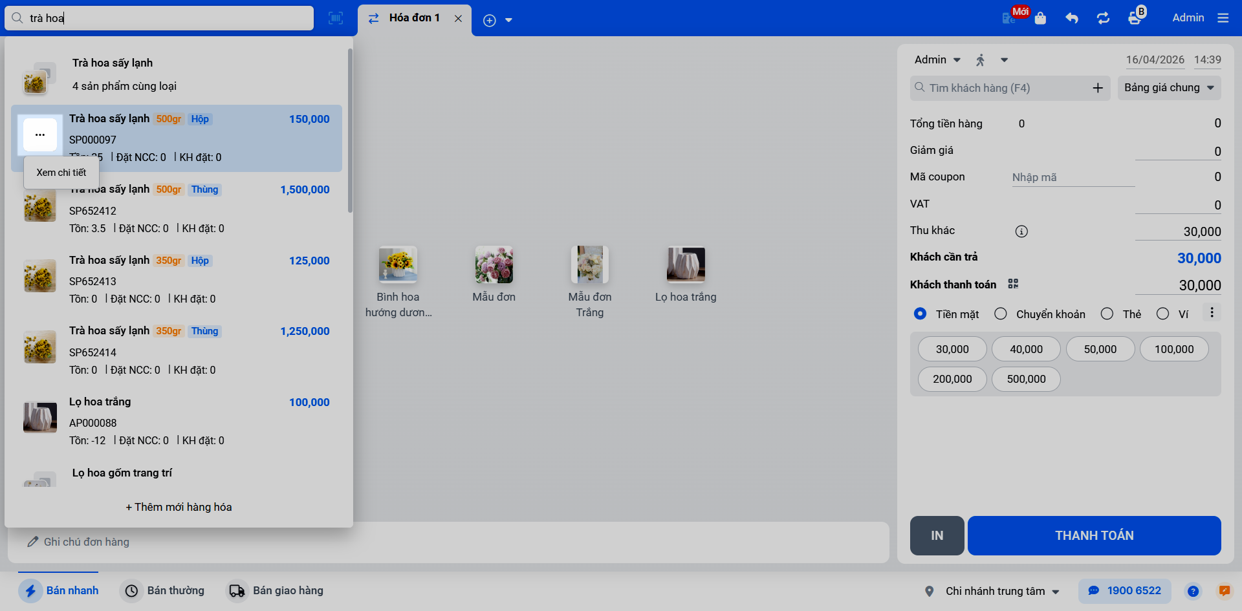Viewport: 1242px width, 611px height.
Task: Open more payment methods vertical dots
Action: pyautogui.click(x=1212, y=313)
